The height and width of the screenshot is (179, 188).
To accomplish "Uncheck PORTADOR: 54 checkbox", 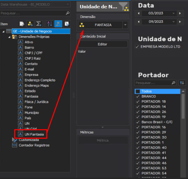I will tap(138, 173).
